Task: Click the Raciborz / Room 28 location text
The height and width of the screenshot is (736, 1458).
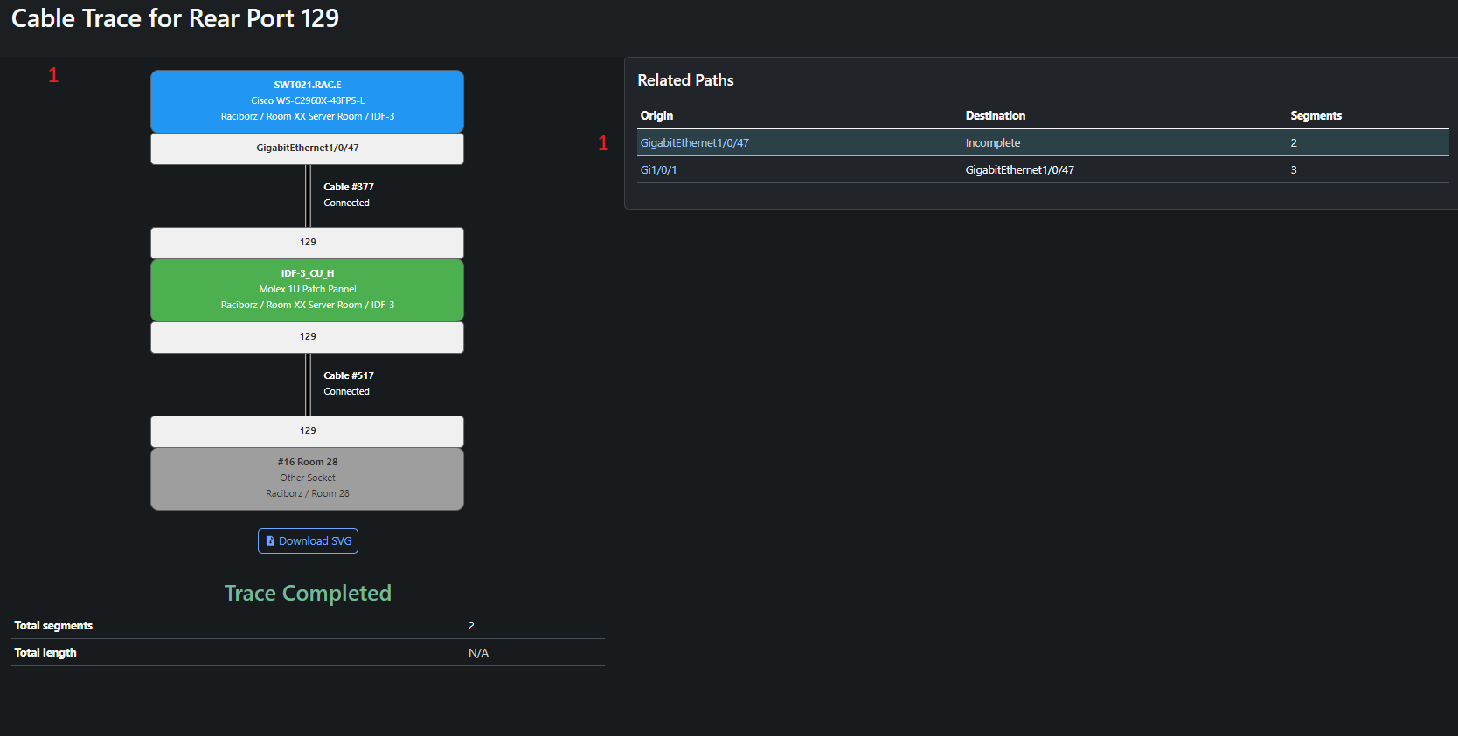Action: tap(308, 494)
